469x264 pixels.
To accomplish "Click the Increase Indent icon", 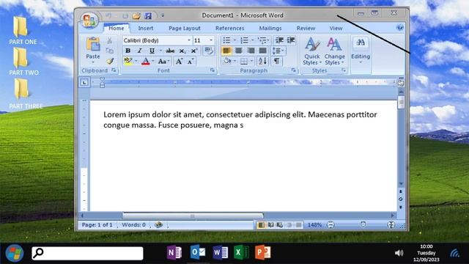I will click(x=291, y=40).
